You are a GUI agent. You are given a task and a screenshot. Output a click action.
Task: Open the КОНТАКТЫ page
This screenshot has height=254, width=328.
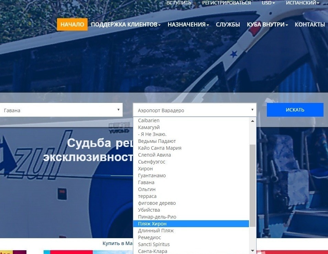tap(310, 24)
